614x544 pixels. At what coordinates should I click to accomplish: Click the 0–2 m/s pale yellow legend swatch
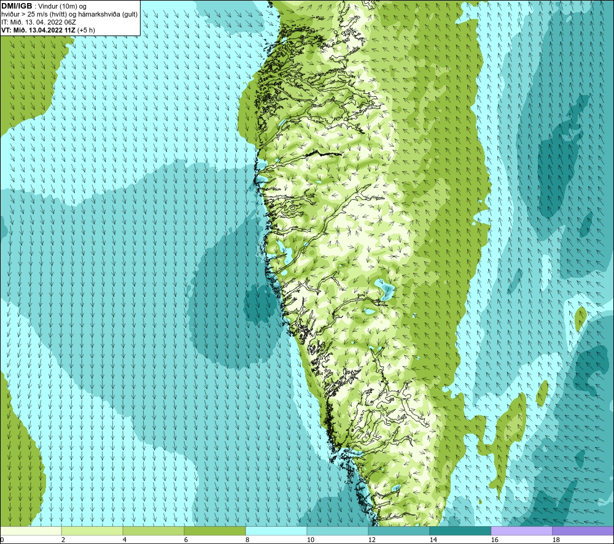pyautogui.click(x=31, y=531)
